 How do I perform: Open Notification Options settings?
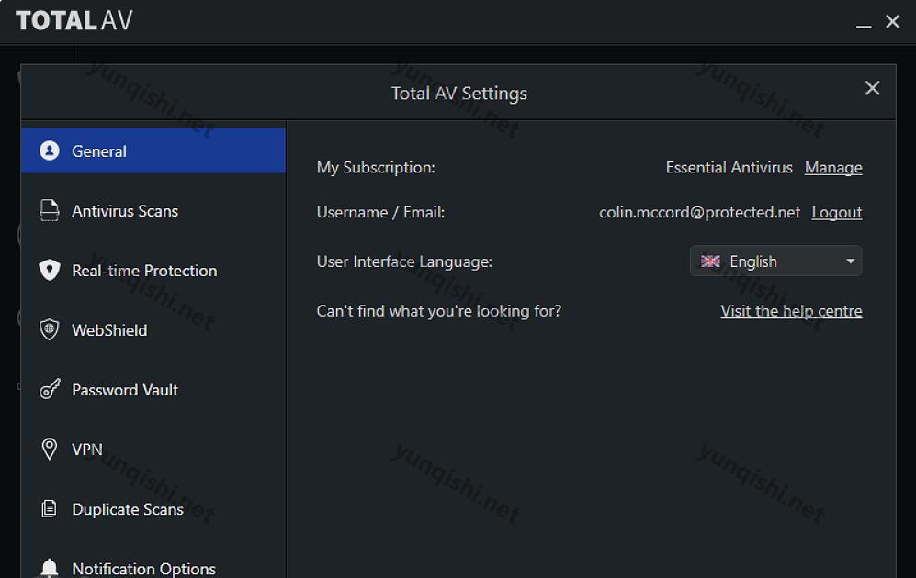point(153,564)
